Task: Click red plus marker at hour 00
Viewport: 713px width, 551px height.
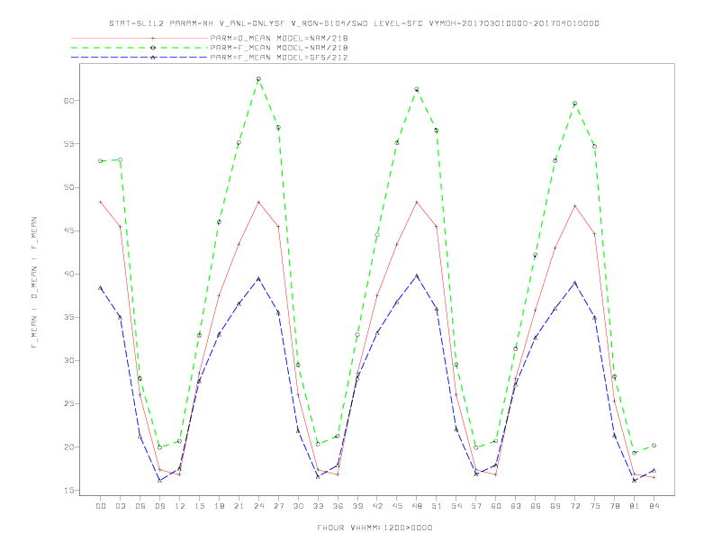Action: tap(101, 202)
